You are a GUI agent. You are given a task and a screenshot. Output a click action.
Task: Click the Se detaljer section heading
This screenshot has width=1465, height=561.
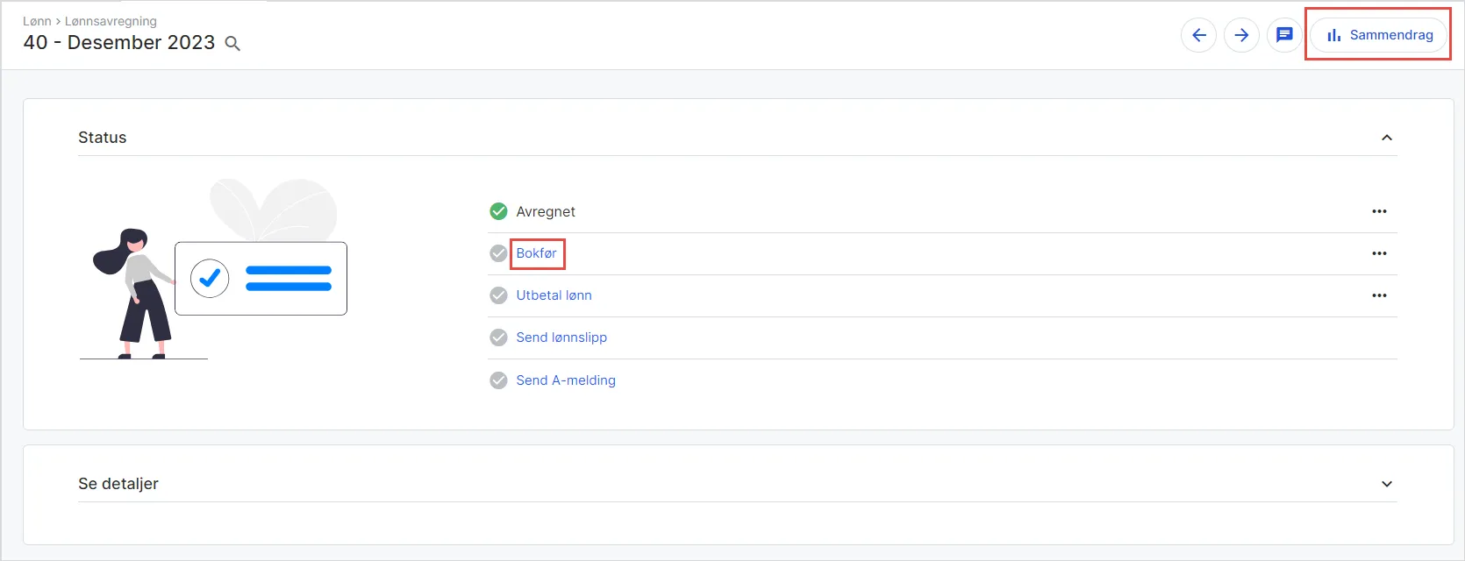click(x=118, y=484)
